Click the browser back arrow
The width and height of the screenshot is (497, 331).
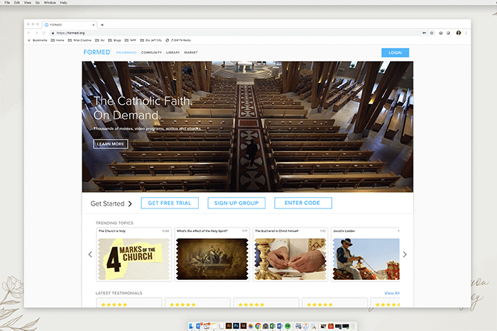pos(29,33)
